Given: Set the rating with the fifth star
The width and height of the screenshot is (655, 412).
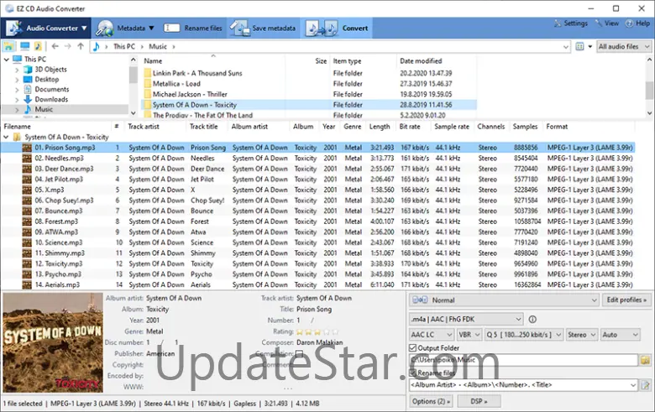Looking at the screenshot, I should (335, 331).
